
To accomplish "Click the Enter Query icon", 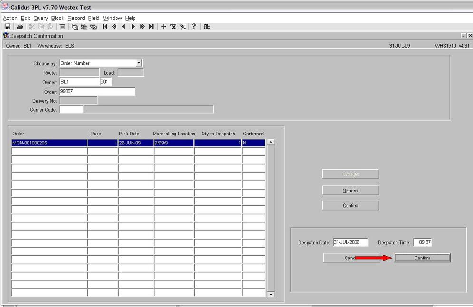I will click(x=75, y=27).
